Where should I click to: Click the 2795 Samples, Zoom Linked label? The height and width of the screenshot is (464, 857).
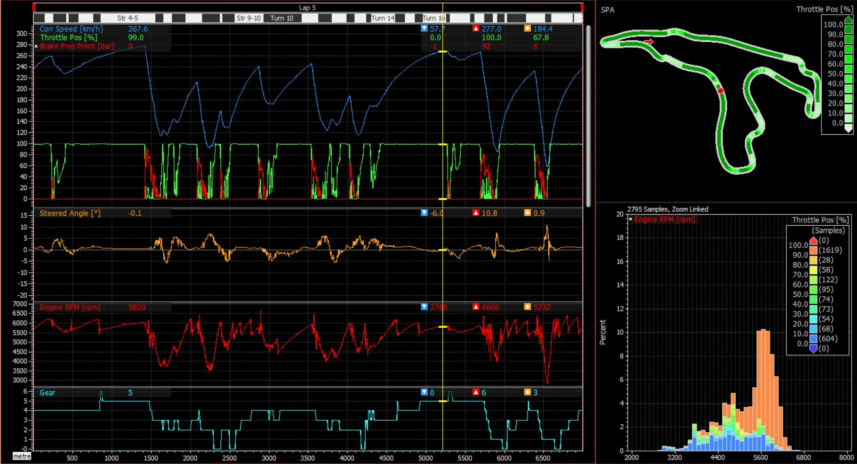point(668,209)
